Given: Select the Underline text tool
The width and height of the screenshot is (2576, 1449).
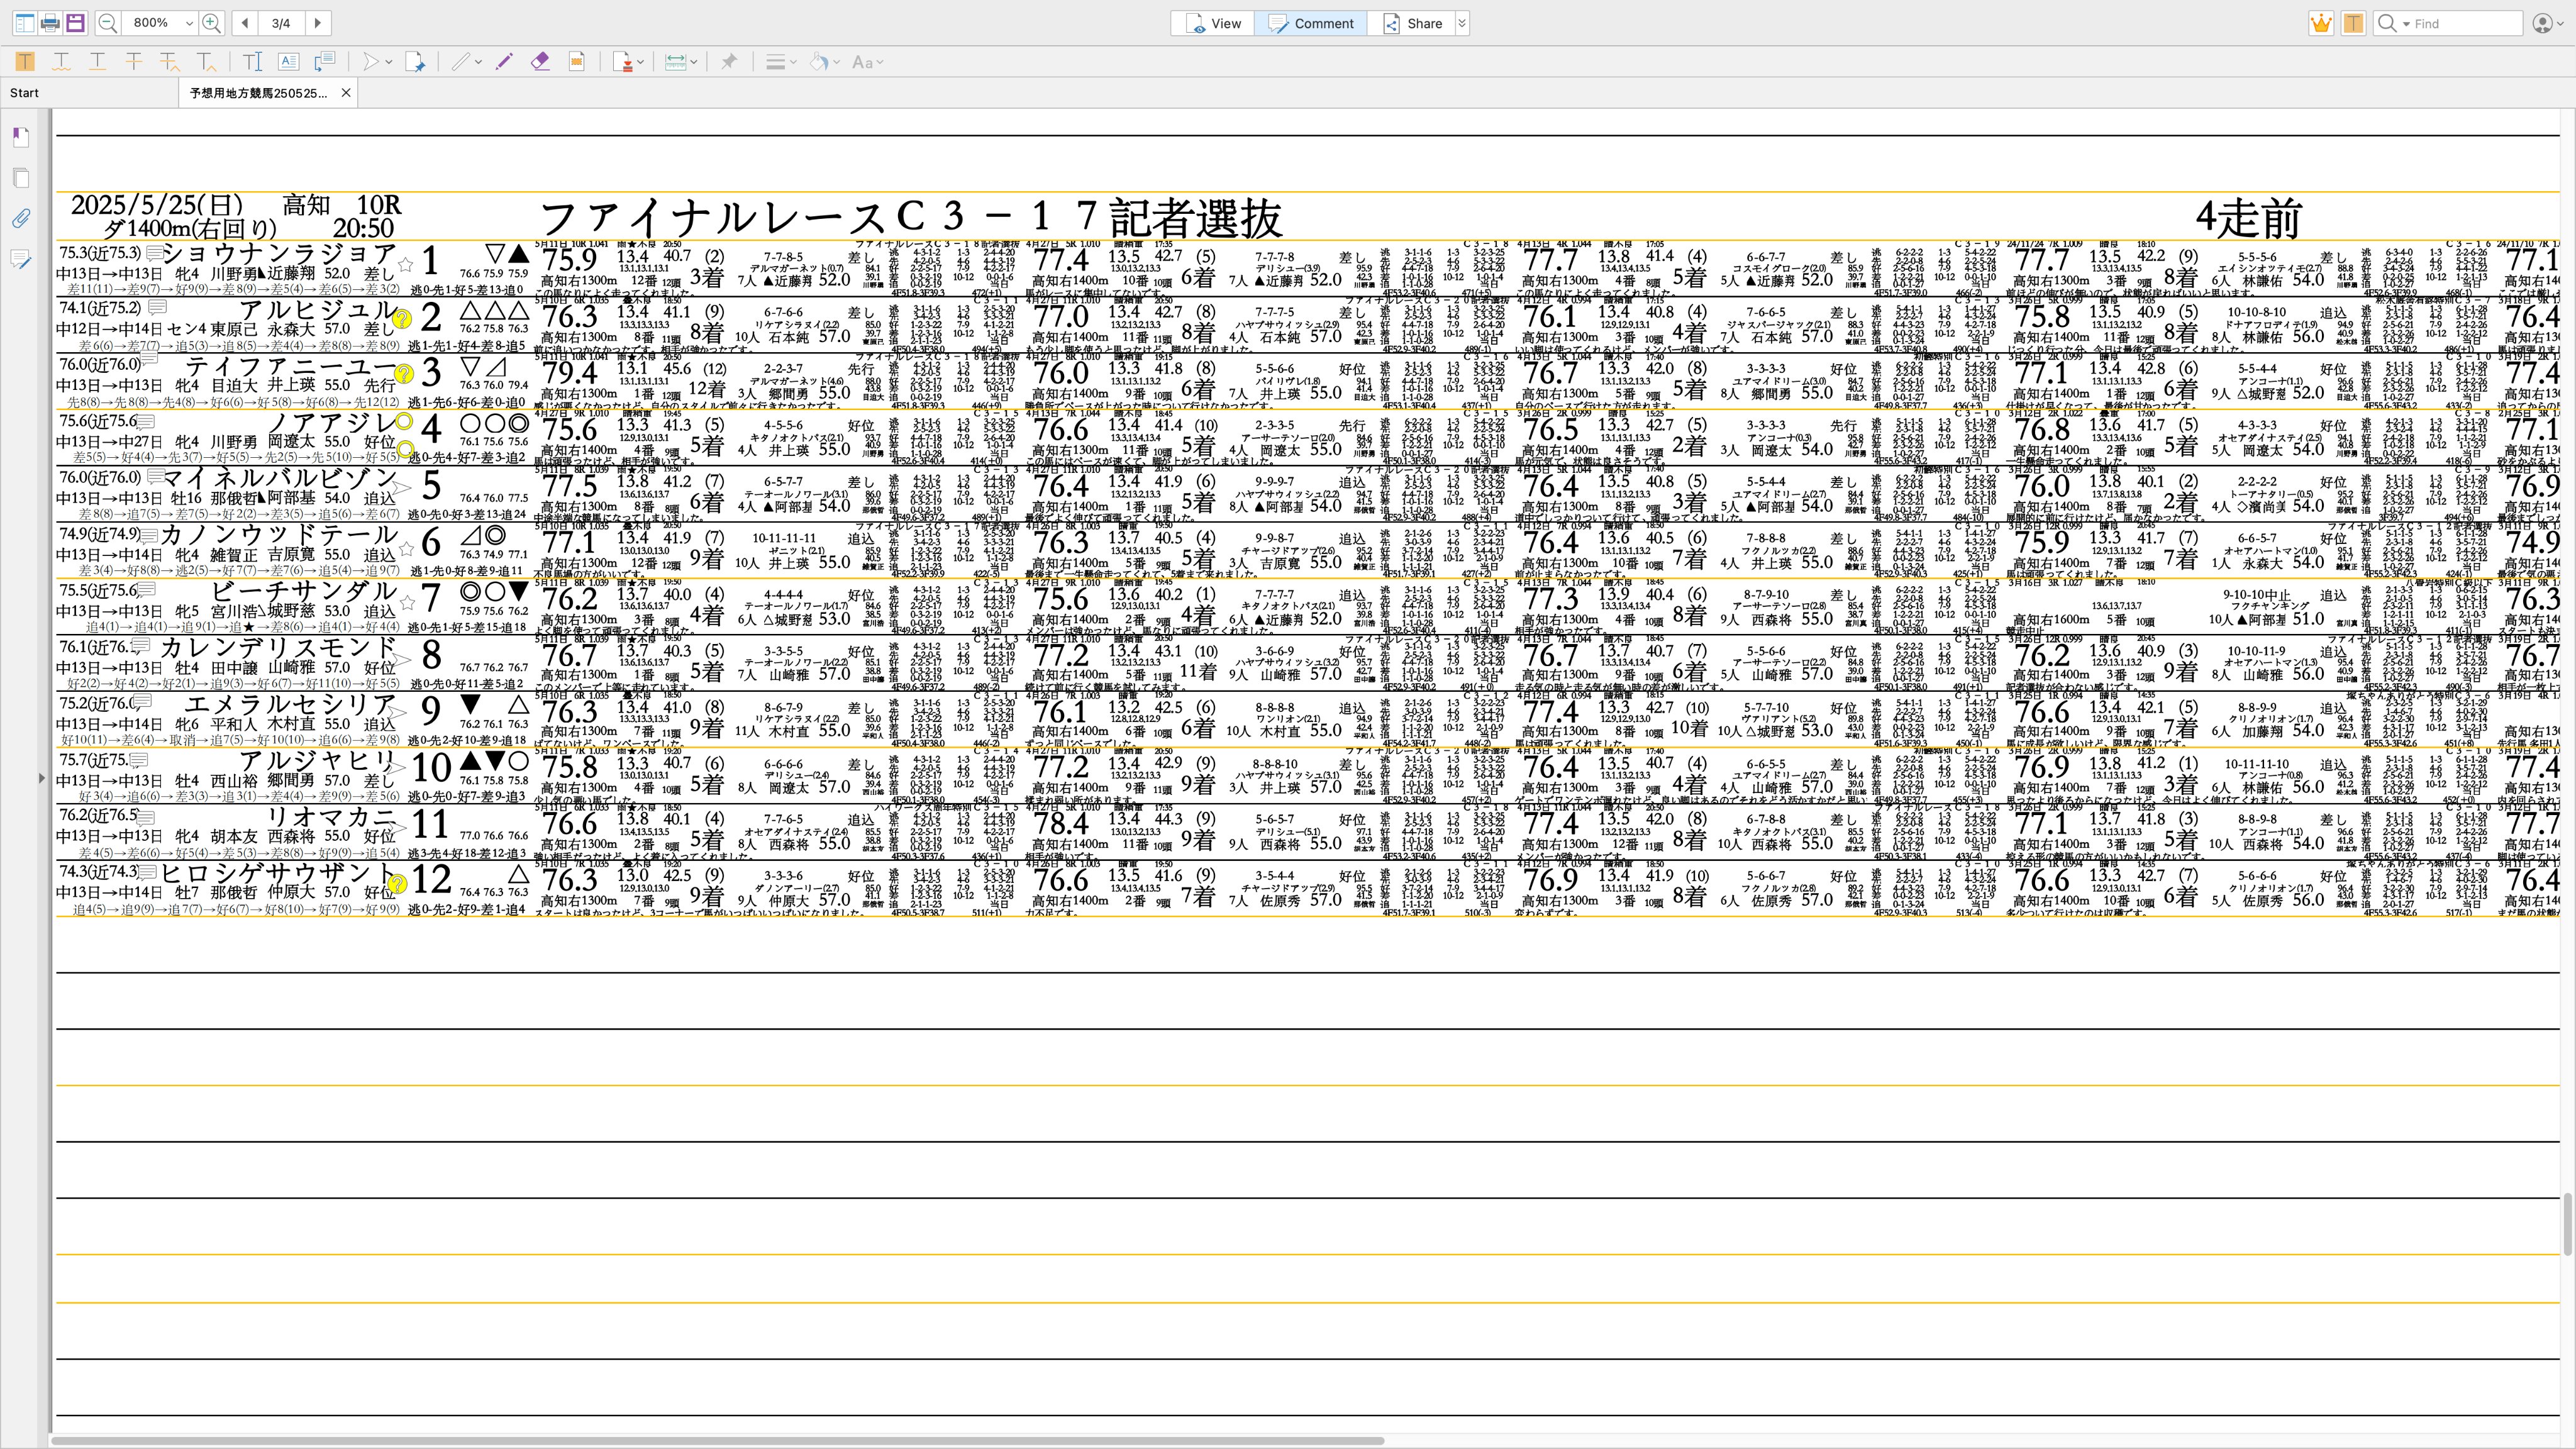Looking at the screenshot, I should click(97, 62).
